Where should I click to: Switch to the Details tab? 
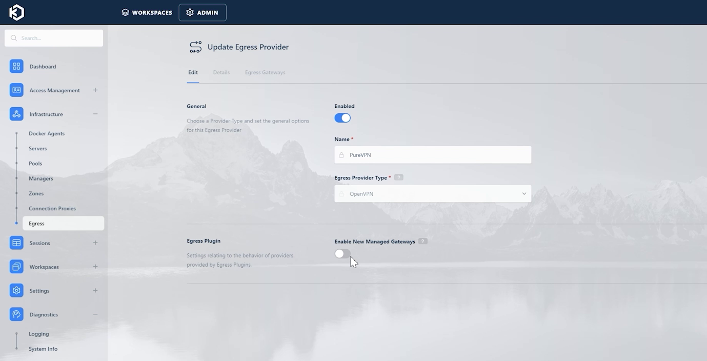[x=221, y=72]
